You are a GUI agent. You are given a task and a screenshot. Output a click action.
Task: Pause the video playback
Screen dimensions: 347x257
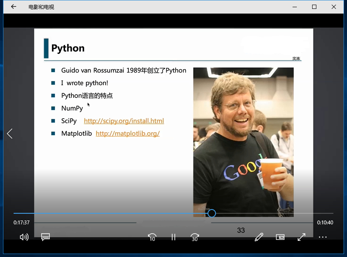[x=173, y=237]
